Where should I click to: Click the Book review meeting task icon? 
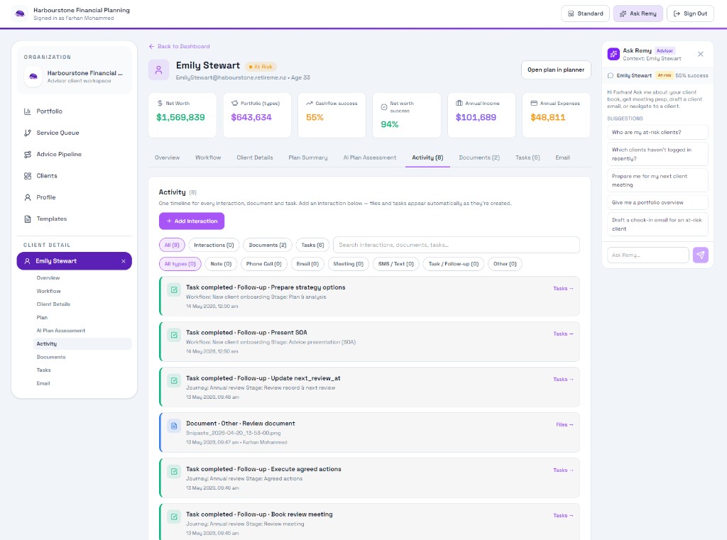[x=174, y=517]
